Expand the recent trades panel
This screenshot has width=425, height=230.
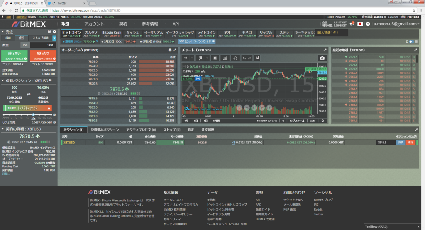pyautogui.click(x=415, y=50)
